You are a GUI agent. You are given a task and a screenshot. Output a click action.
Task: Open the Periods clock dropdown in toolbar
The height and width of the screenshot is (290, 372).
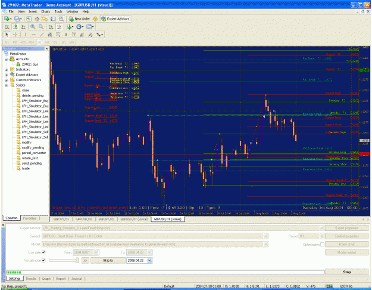coord(80,27)
